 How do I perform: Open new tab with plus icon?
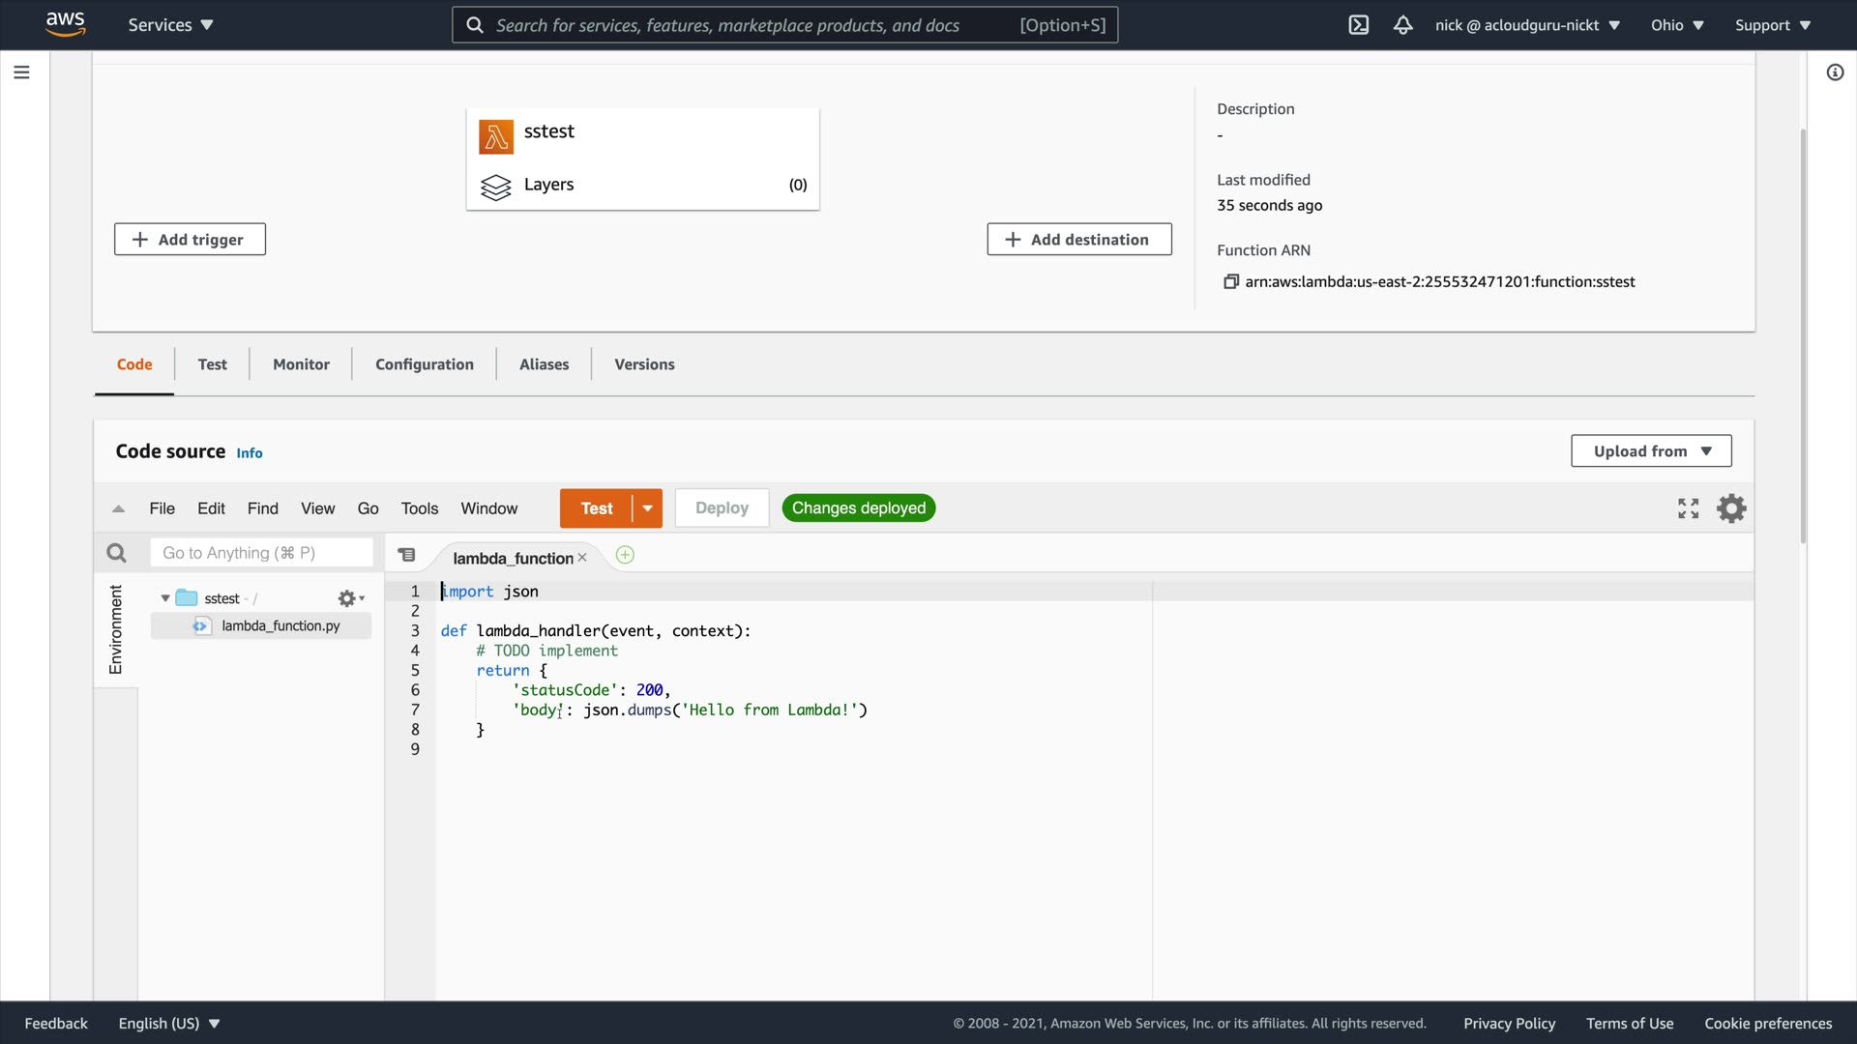point(625,555)
